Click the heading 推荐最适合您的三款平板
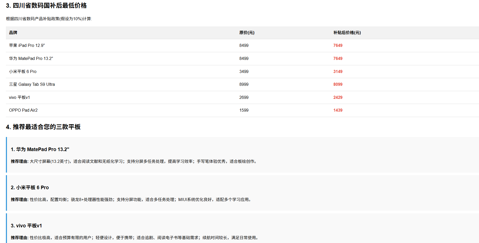This screenshot has height=243, width=479. [43, 127]
